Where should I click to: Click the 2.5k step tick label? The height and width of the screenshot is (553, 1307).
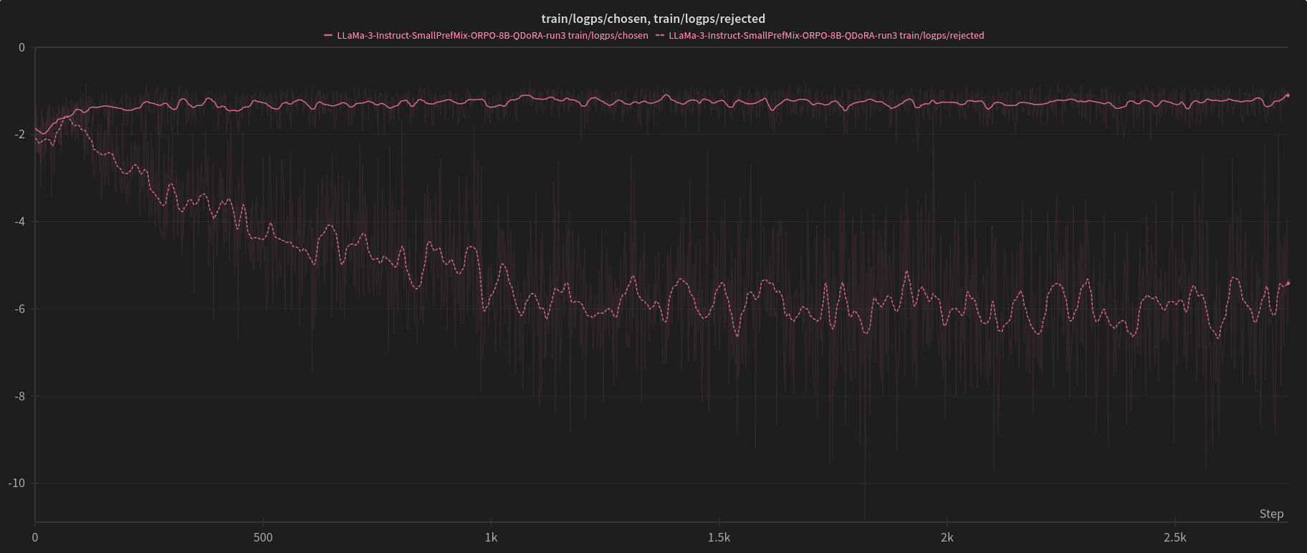1174,537
